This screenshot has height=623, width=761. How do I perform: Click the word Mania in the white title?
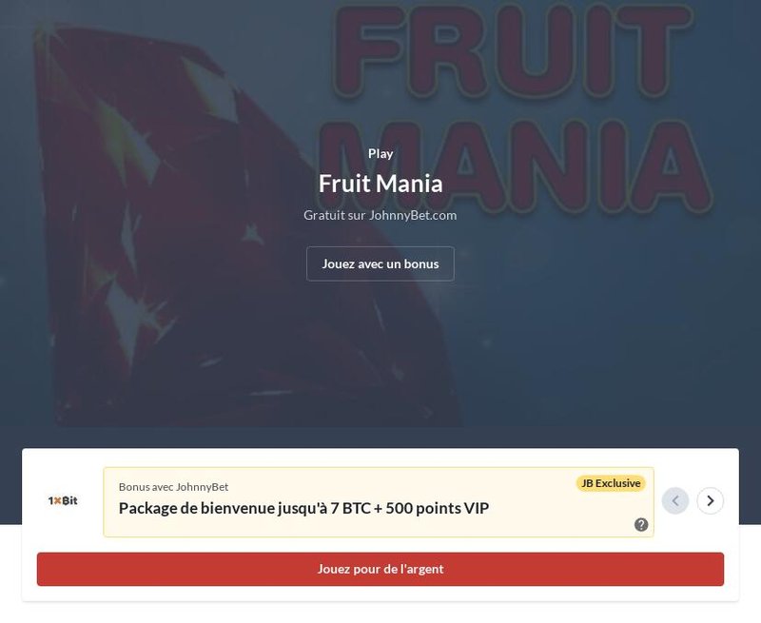point(410,183)
